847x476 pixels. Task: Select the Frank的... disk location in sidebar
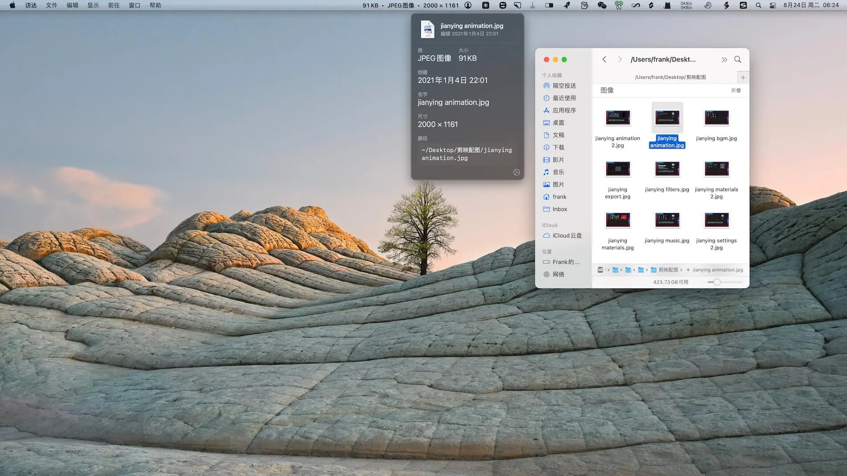(x=561, y=262)
